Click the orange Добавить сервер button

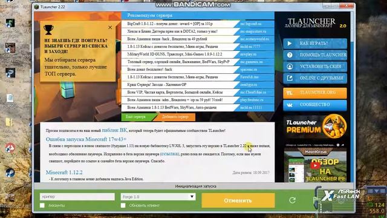[x=175, y=117]
